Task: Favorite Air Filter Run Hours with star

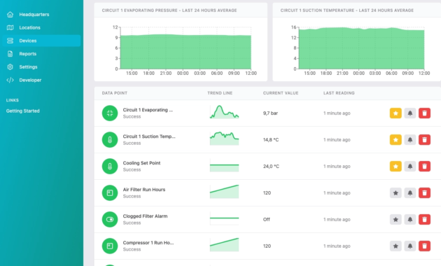Action: [x=395, y=193]
